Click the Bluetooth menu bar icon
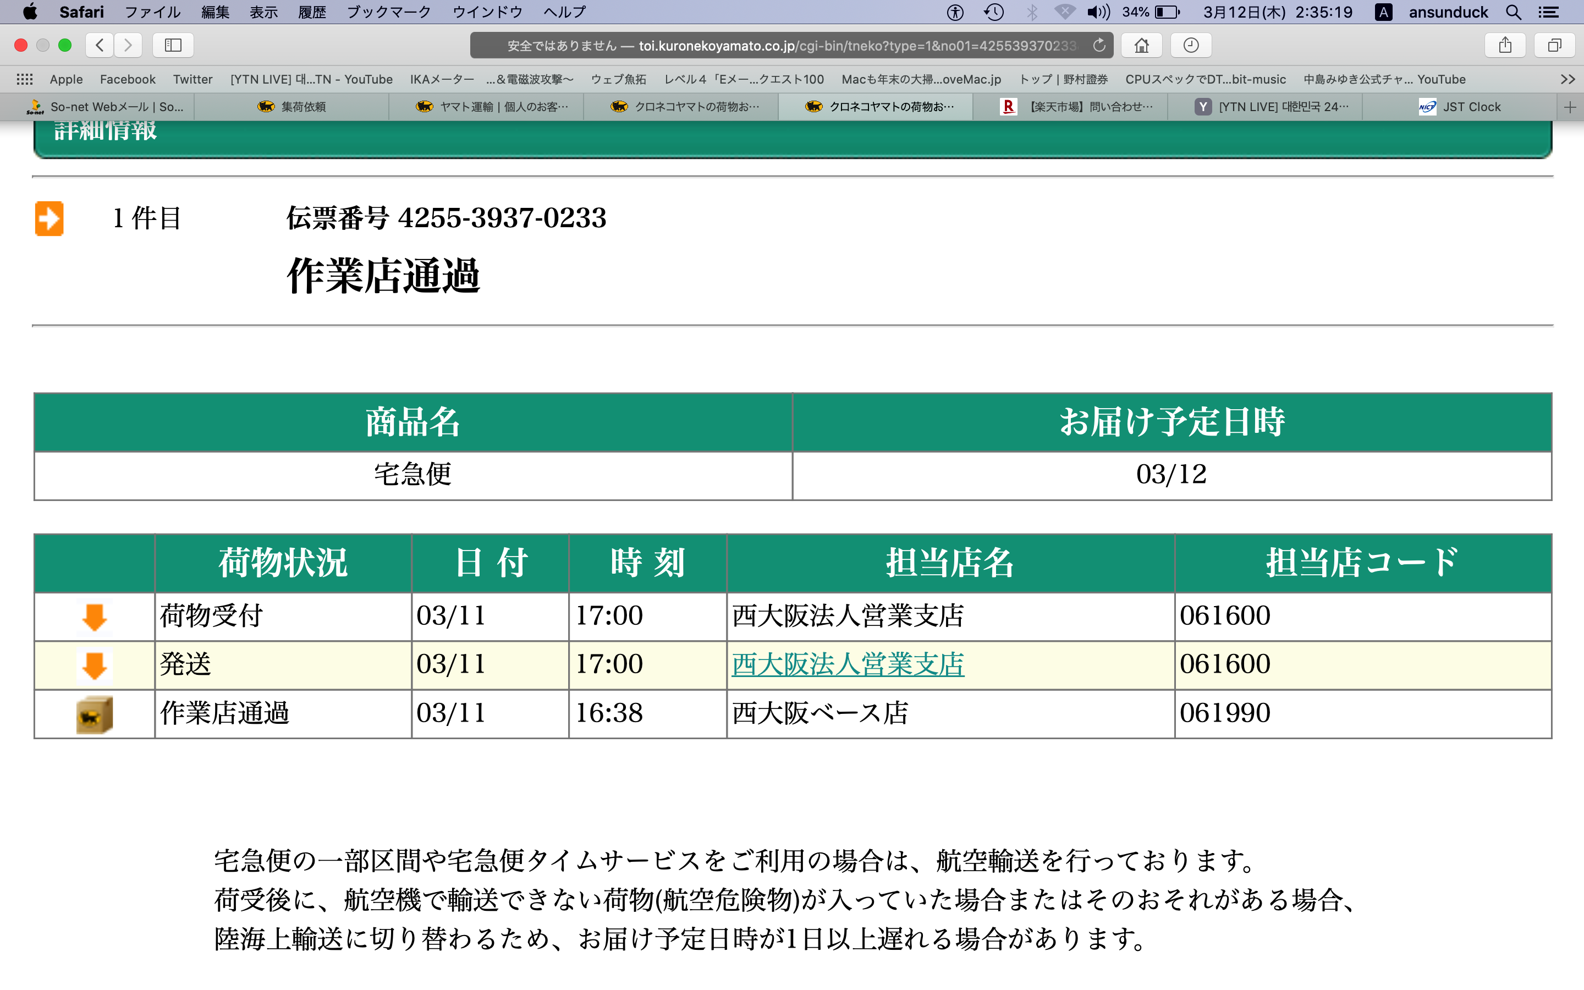Image resolution: width=1584 pixels, height=990 pixels. point(1032,12)
